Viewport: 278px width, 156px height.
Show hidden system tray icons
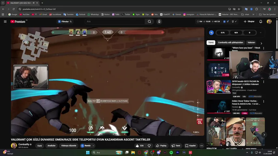tap(247, 152)
